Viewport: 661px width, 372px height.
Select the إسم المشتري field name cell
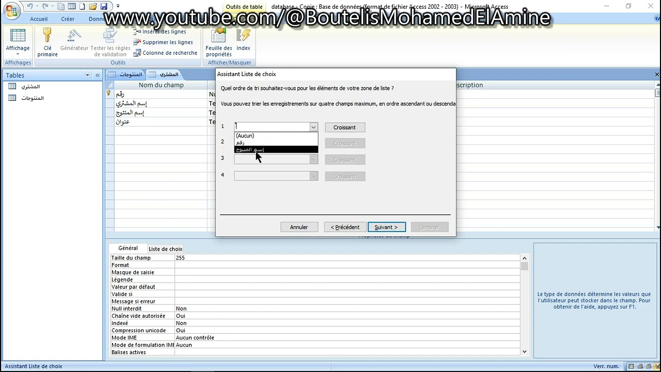[x=161, y=103]
